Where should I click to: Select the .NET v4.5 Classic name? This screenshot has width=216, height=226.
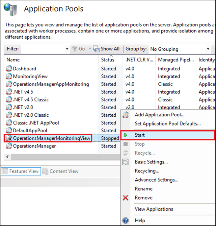(x=31, y=99)
